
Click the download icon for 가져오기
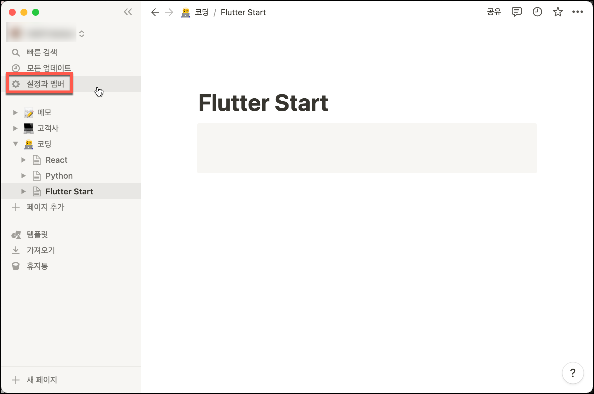(x=16, y=250)
